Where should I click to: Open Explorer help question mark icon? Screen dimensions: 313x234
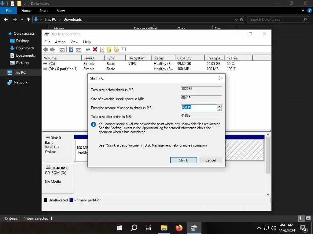[310, 11]
